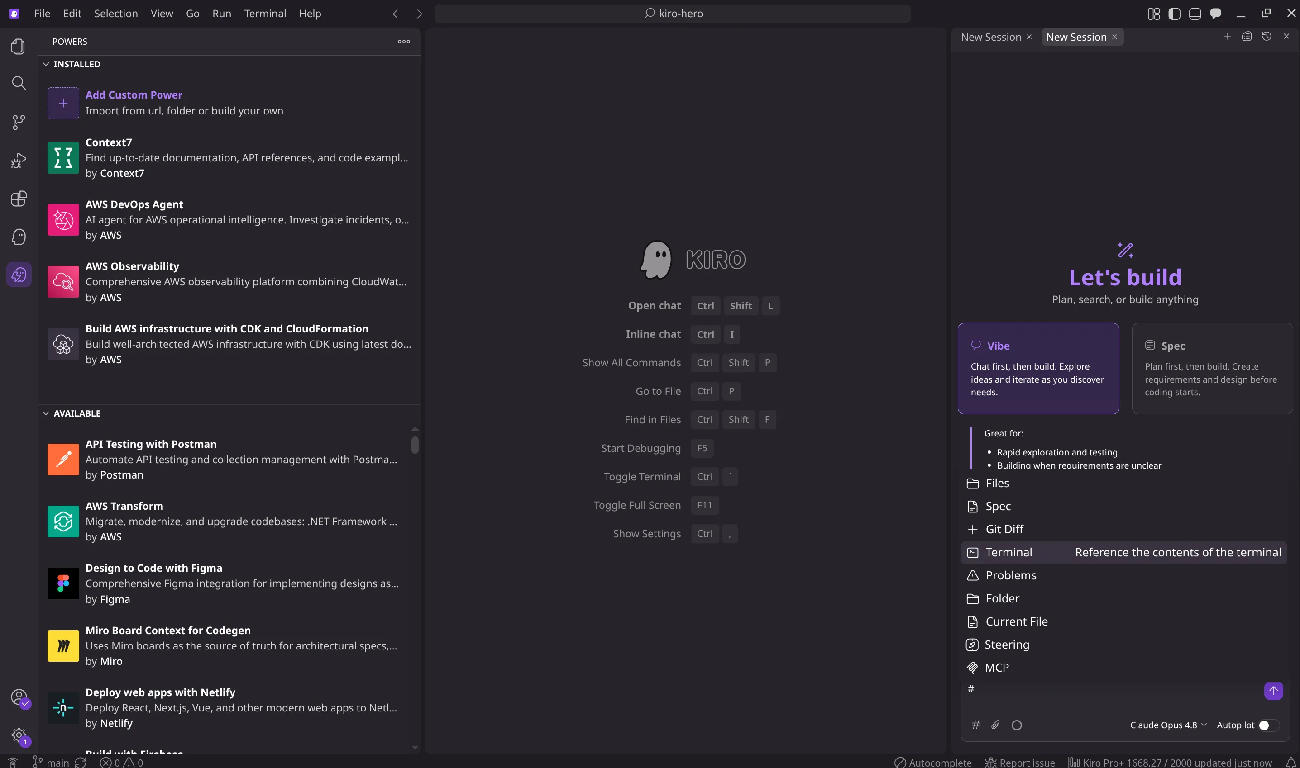Click the hash context icon below chat input
The width and height of the screenshot is (1300, 768).
(976, 725)
